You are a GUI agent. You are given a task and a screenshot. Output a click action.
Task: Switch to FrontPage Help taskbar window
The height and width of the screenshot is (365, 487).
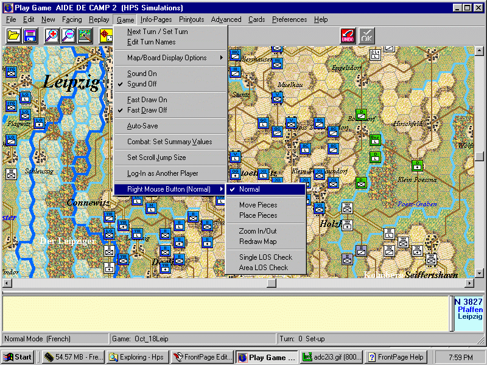point(396,357)
